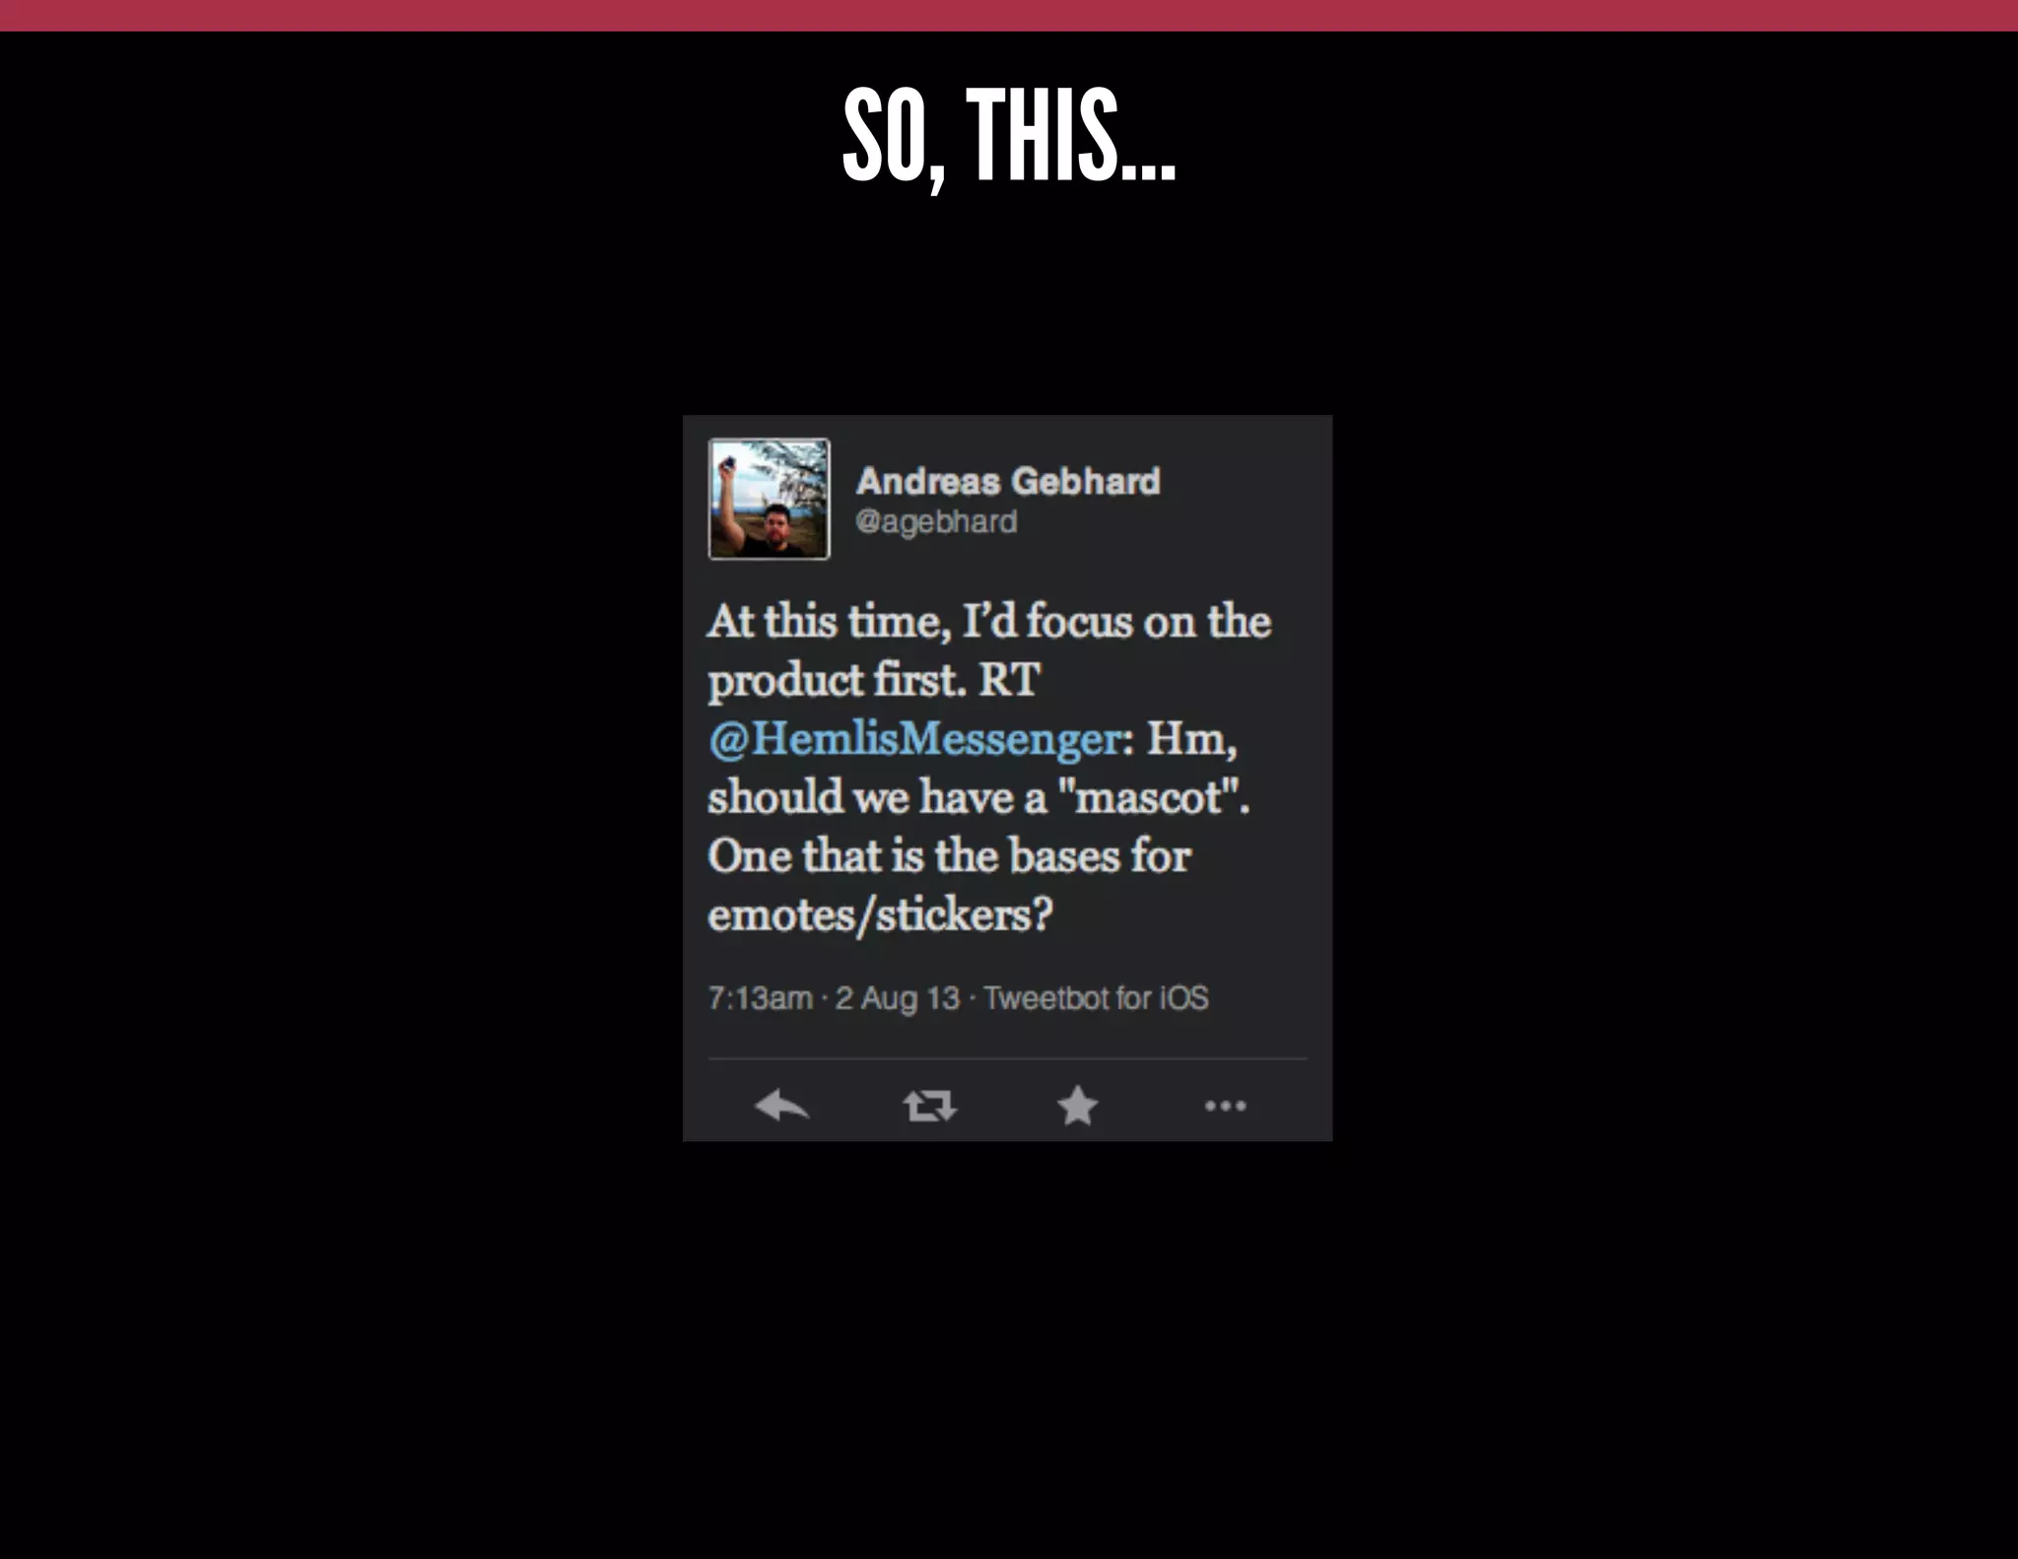
Task: Click the red bar atop the slide
Action: pyautogui.click(x=1009, y=16)
